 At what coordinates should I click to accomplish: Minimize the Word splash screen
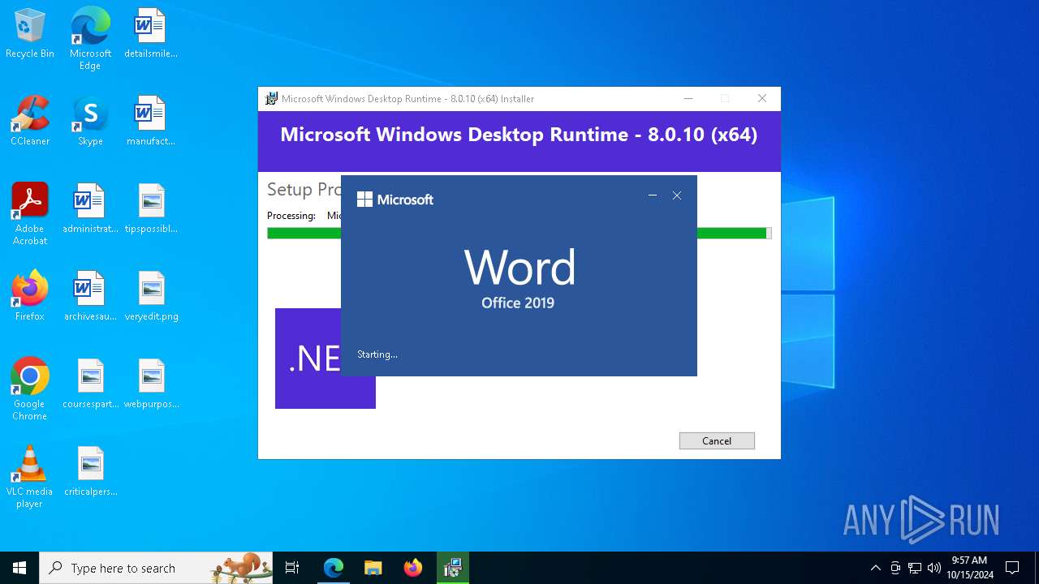coord(653,195)
